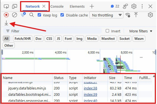Sort requests by Size column
The width and height of the screenshot is (157, 104).
[x=115, y=78]
